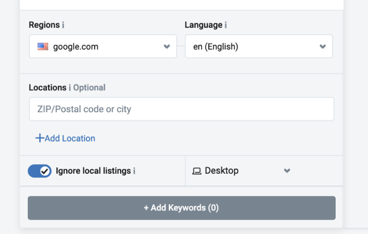Click the Optional text beside Locations

click(89, 88)
